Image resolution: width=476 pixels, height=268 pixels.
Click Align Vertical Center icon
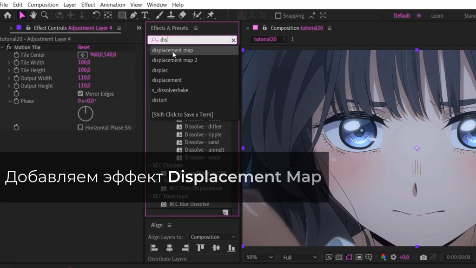tap(216, 248)
